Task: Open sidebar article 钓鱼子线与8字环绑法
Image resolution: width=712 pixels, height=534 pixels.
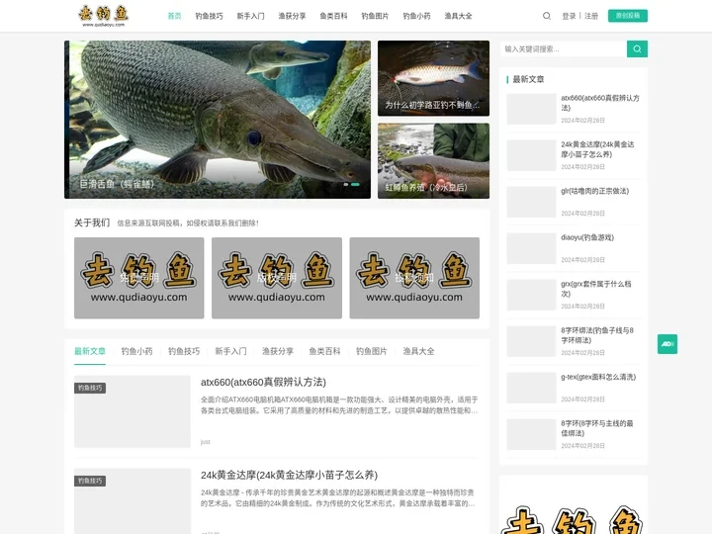Action: coord(597,335)
